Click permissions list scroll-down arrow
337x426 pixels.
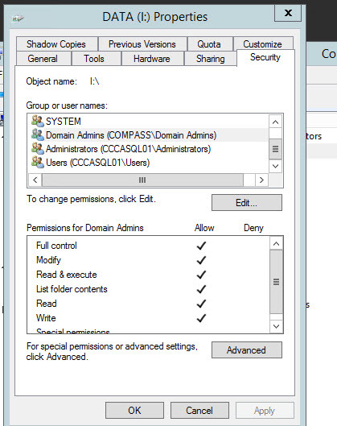pos(276,326)
